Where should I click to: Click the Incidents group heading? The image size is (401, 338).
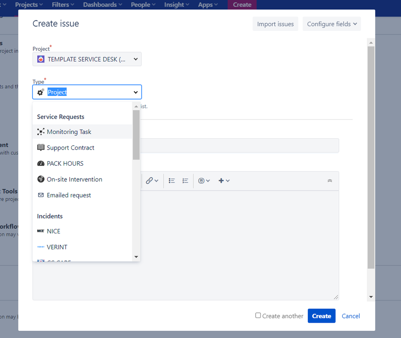(50, 216)
